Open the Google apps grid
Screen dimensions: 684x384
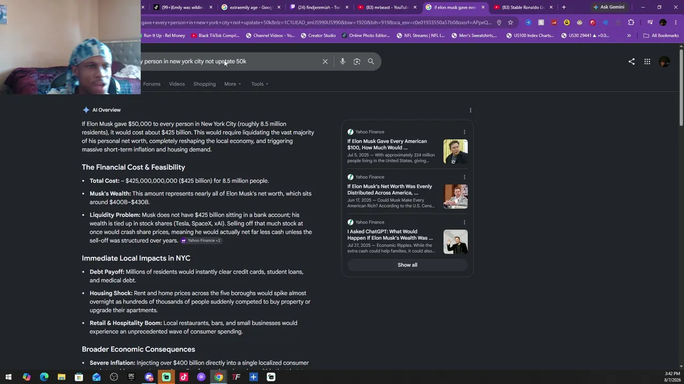tap(647, 61)
